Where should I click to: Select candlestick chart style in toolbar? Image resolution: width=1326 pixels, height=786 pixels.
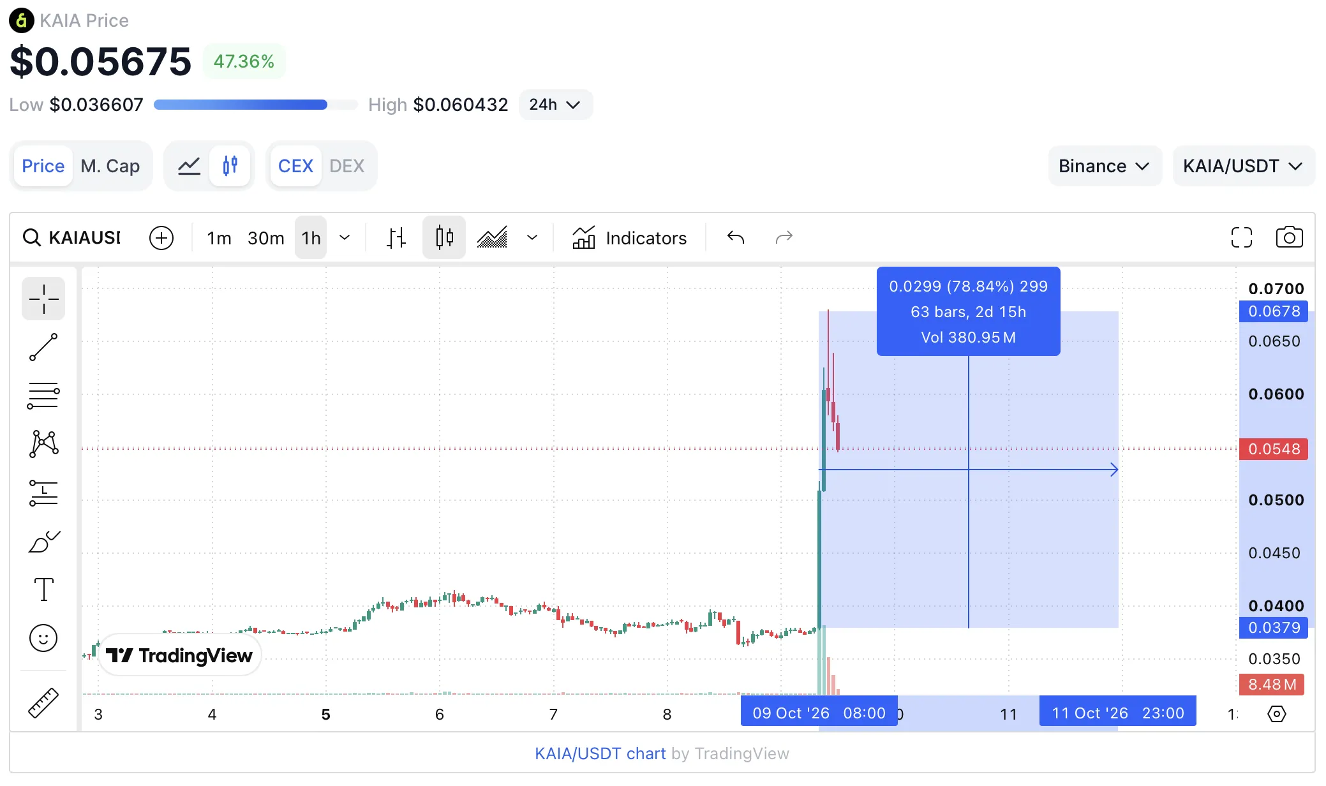click(444, 238)
